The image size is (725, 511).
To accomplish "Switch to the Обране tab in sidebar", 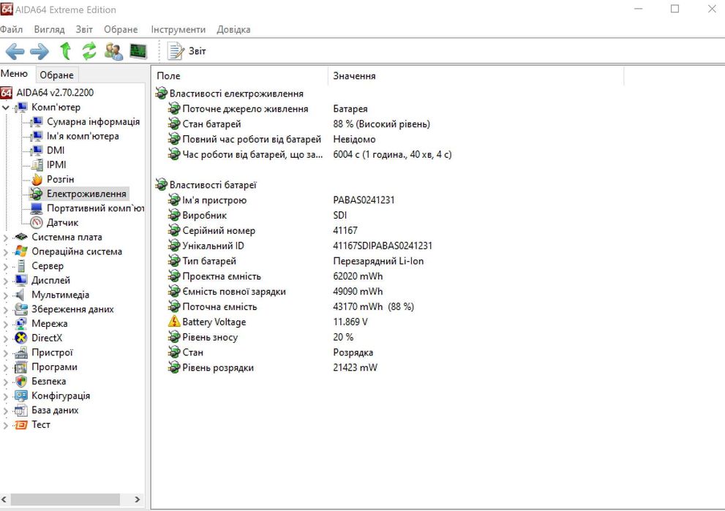I will click(56, 75).
